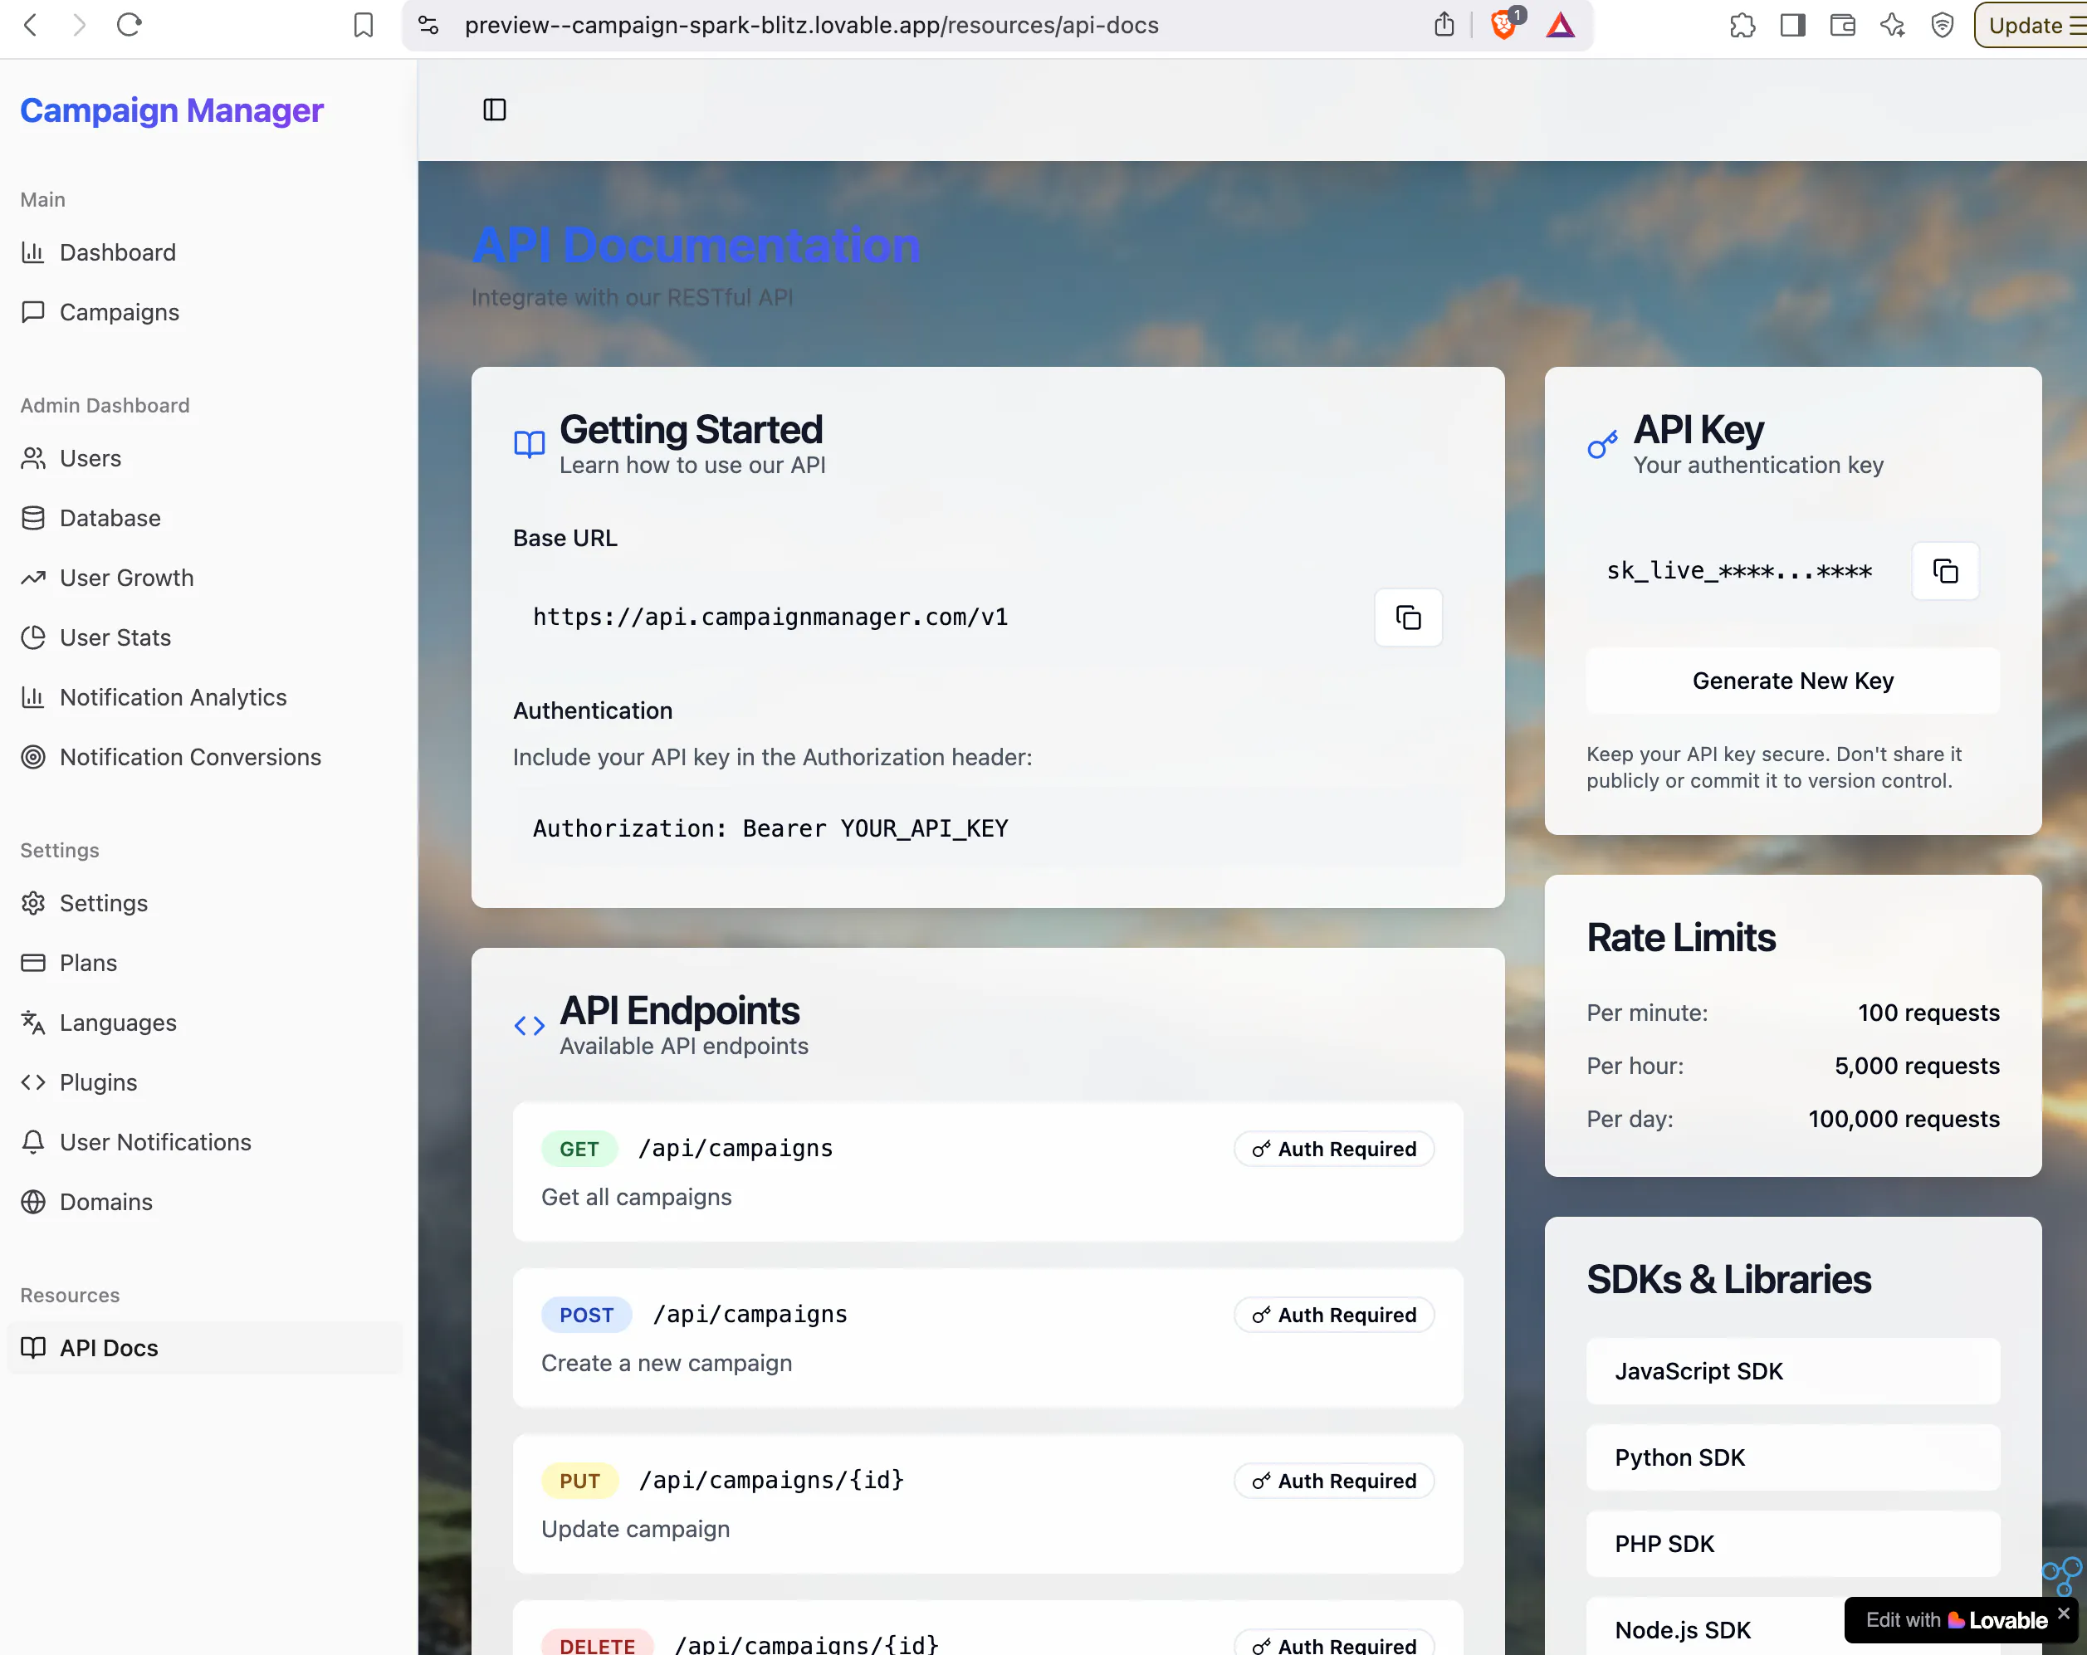Copy the Base URL
The width and height of the screenshot is (2087, 1655).
pos(1407,617)
